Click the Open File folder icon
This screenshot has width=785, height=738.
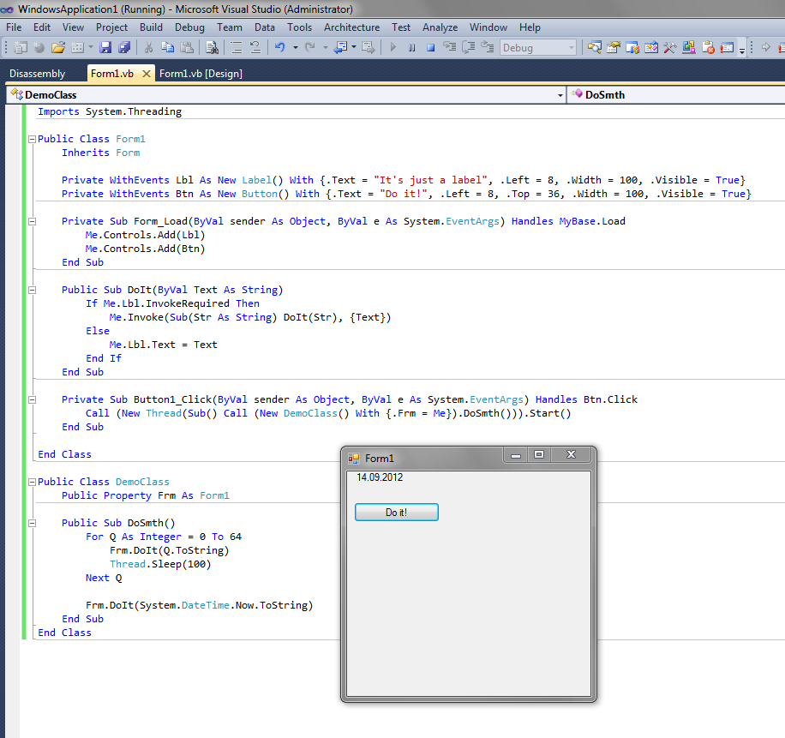58,48
